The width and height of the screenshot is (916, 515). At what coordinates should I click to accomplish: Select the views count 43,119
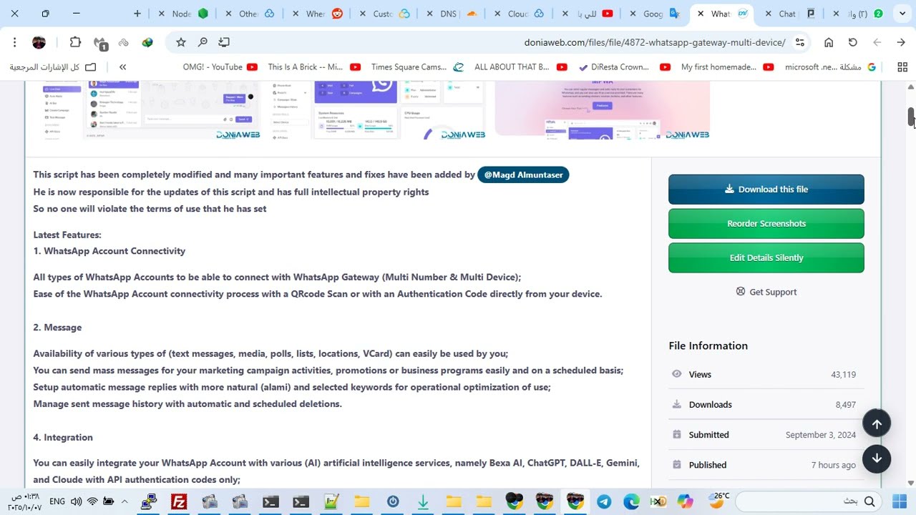click(x=843, y=375)
